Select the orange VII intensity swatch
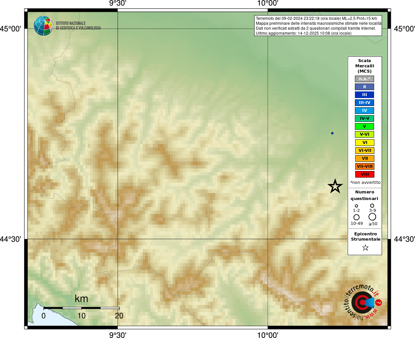 pos(364,158)
